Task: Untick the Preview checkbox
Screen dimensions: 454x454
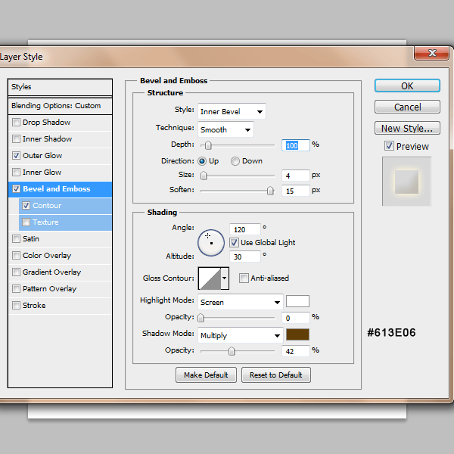Action: click(389, 145)
